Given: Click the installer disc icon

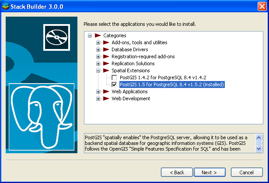Looking at the screenshot, I should point(56,37).
